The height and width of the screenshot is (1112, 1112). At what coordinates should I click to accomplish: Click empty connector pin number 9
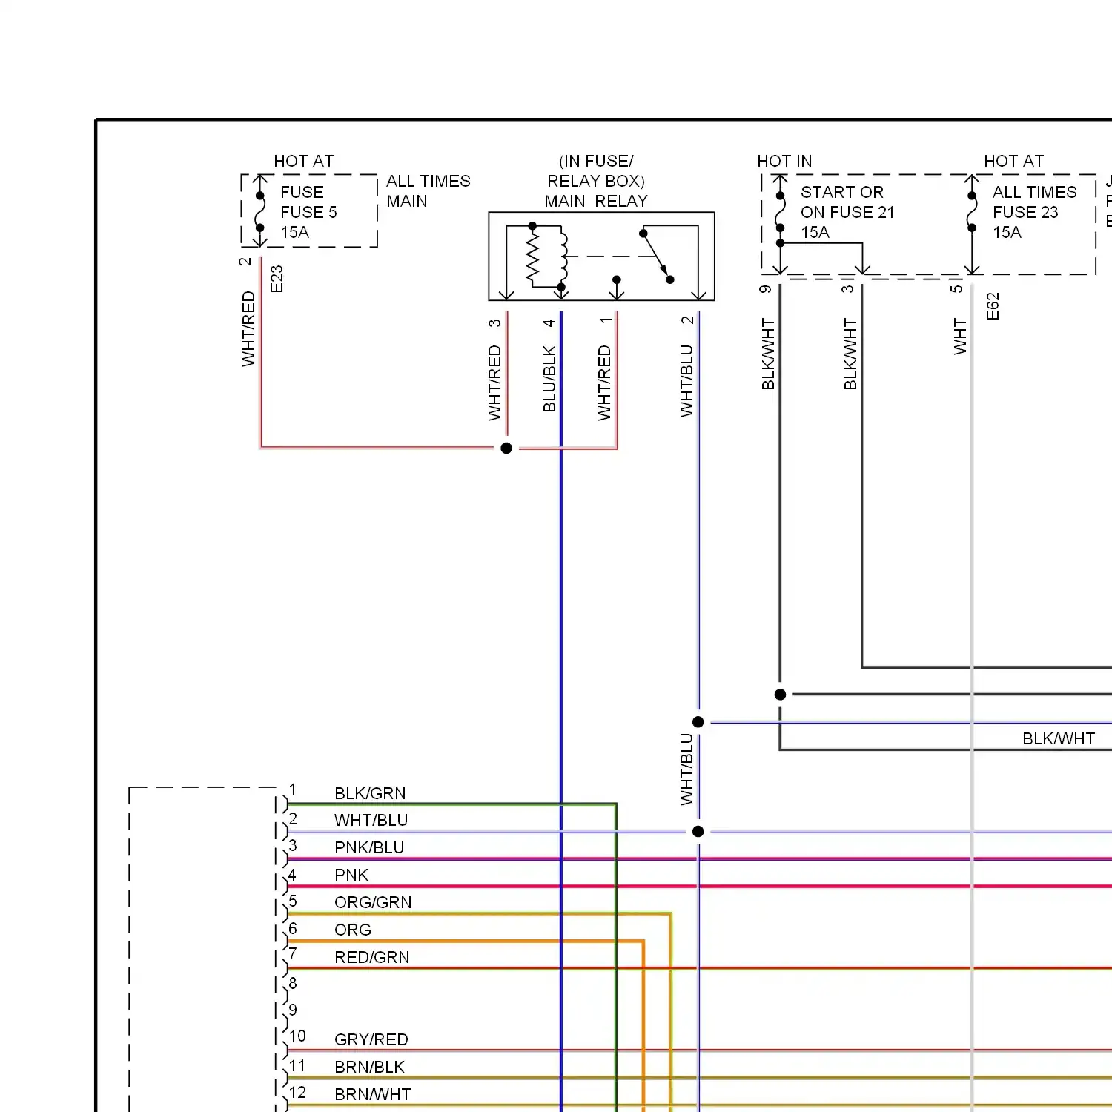[293, 1010]
